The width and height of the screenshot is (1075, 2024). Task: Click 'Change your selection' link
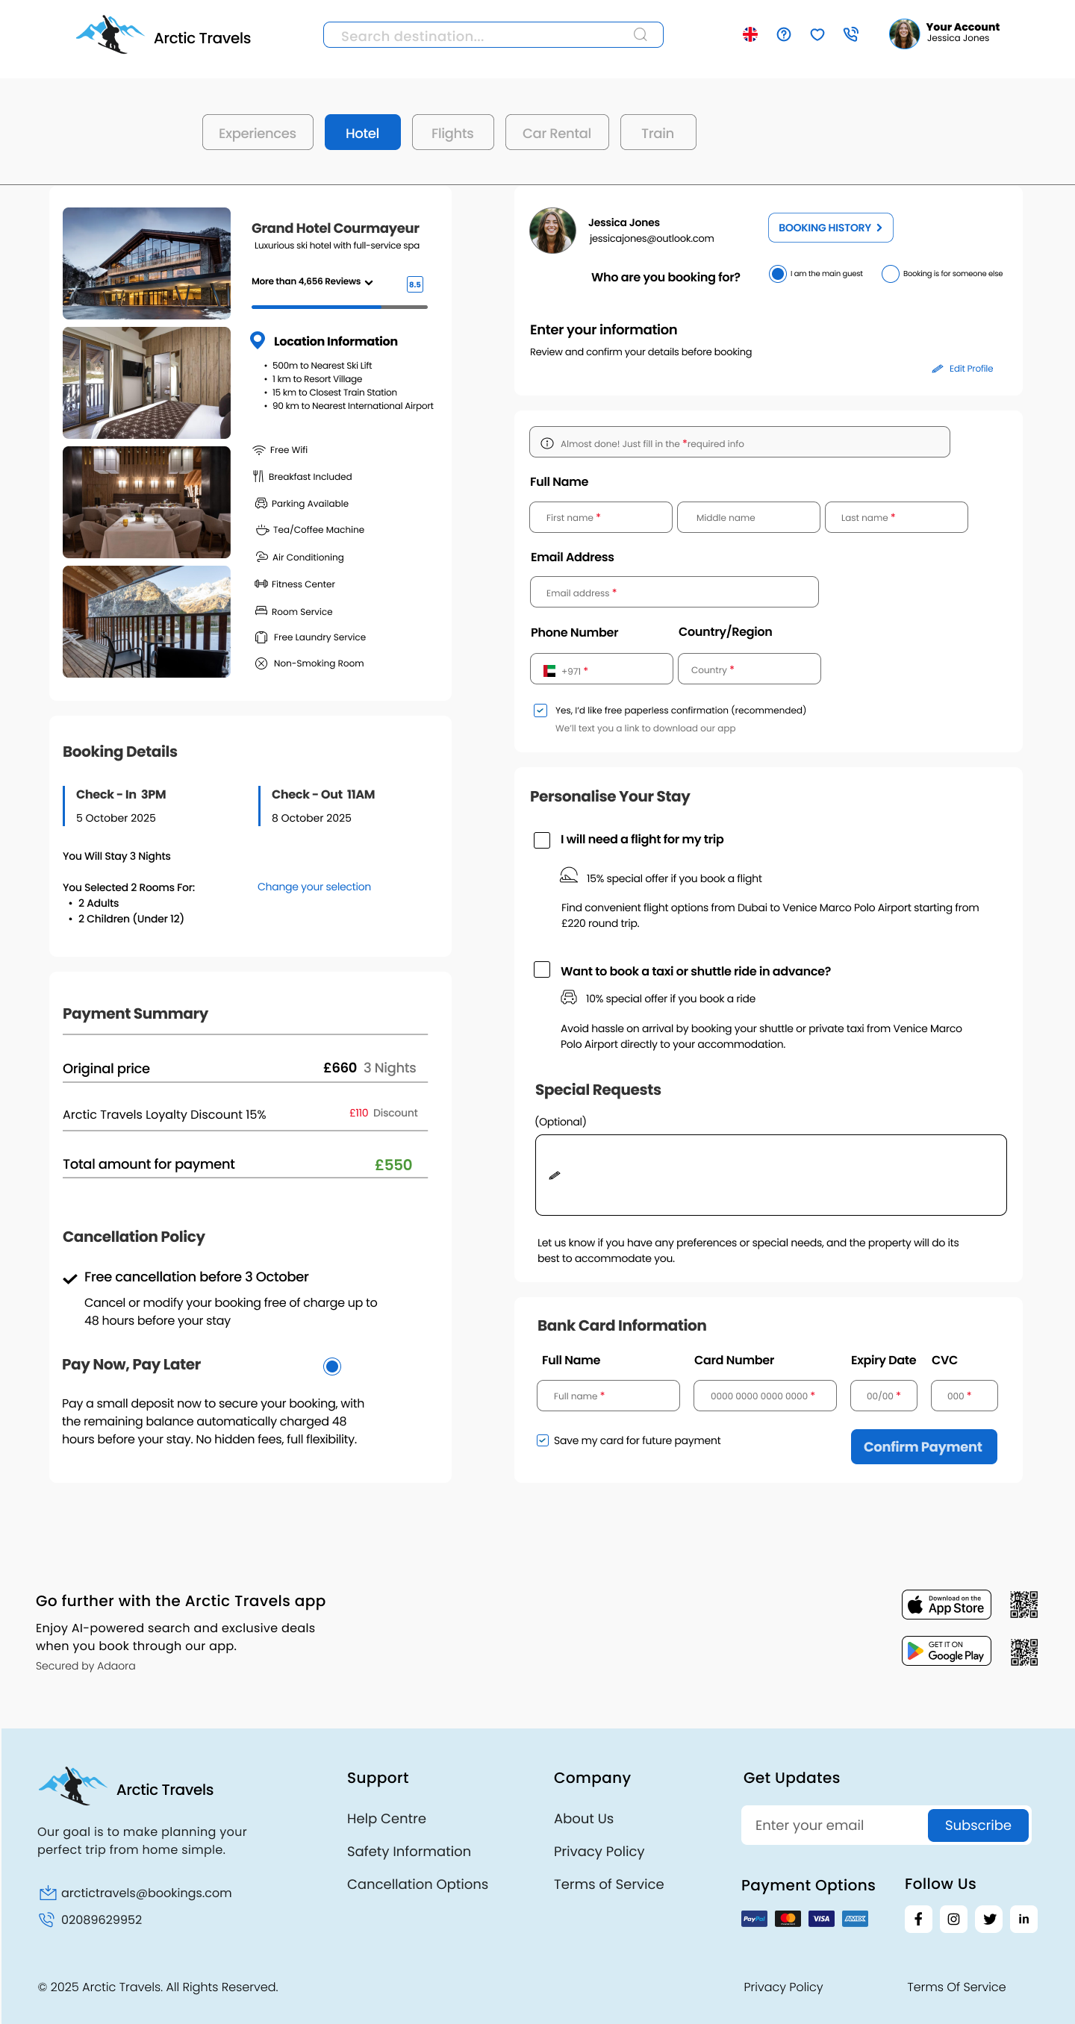point(314,887)
